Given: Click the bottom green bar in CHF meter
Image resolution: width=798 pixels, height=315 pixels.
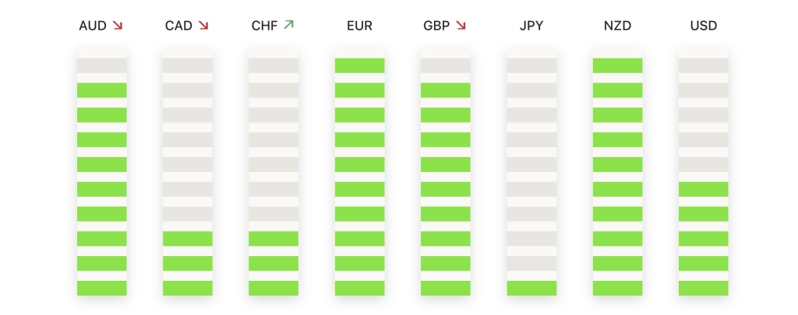Looking at the screenshot, I should (274, 288).
